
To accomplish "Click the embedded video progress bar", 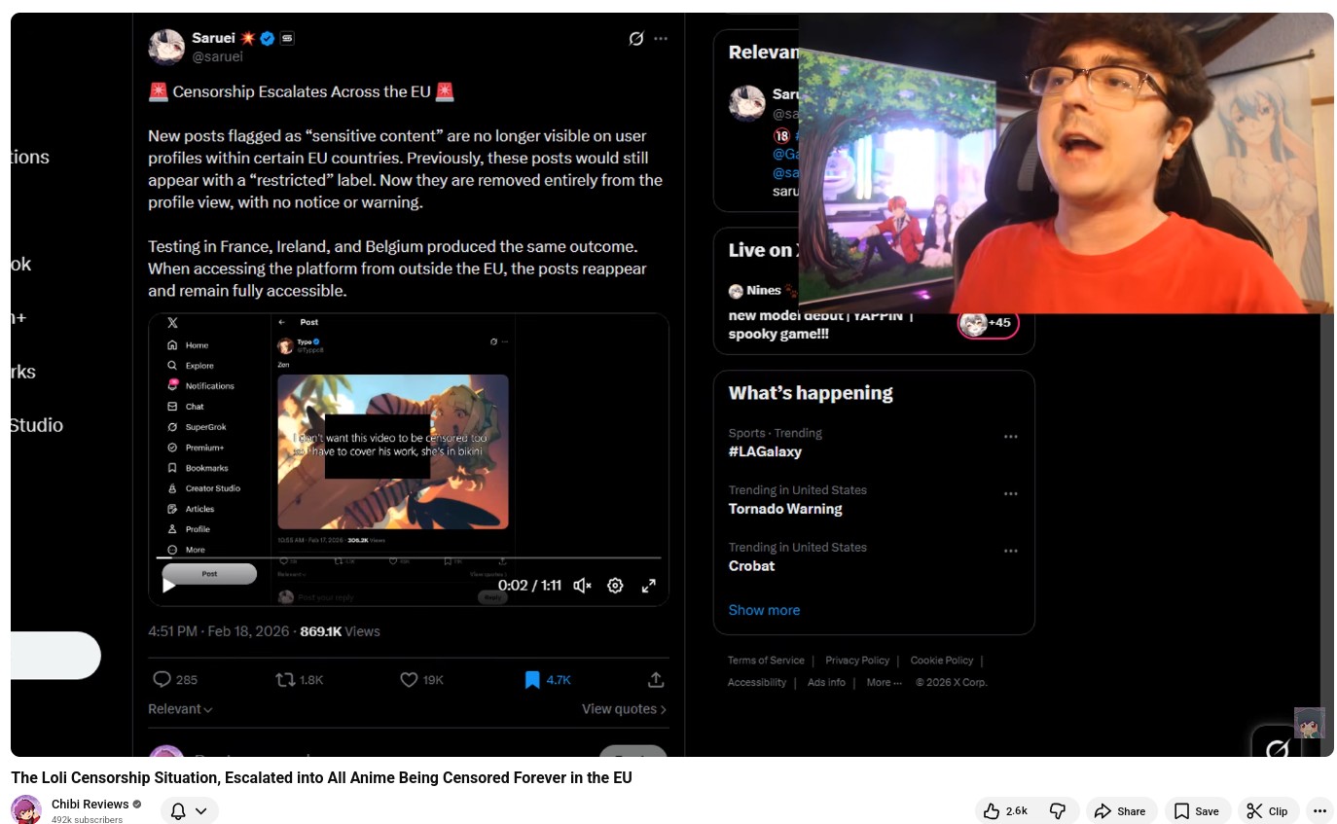I will (x=409, y=558).
